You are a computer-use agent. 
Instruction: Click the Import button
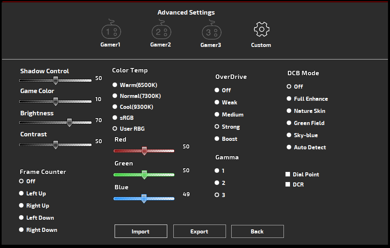click(x=141, y=231)
